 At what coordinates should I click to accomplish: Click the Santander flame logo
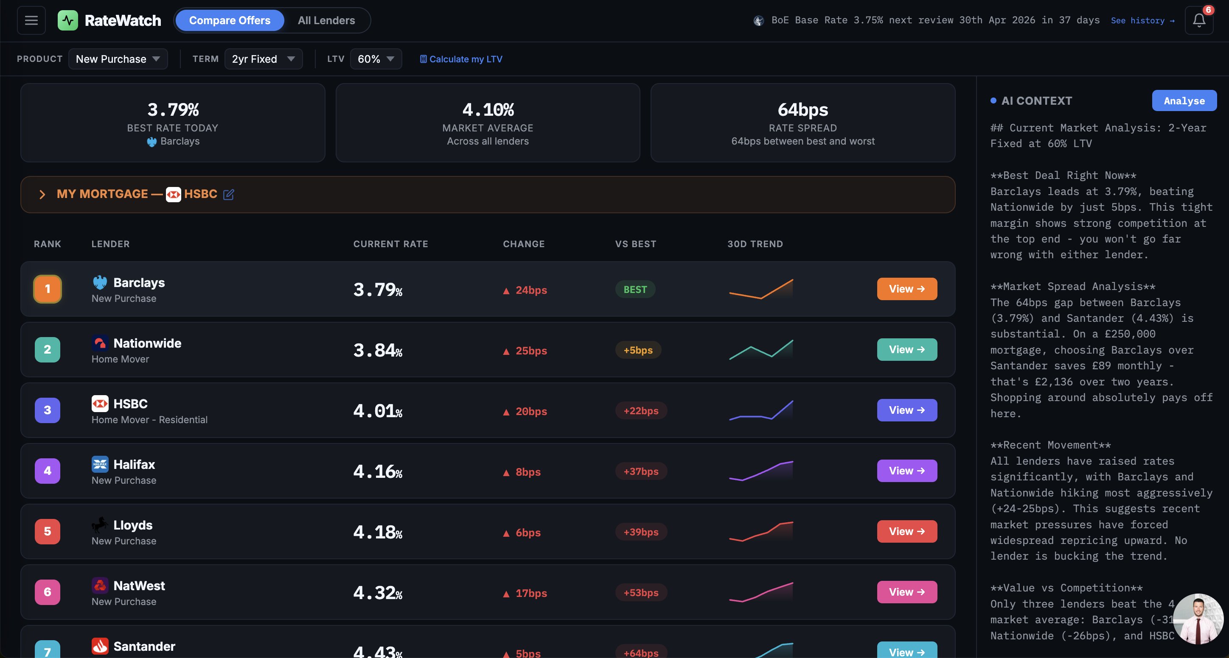click(100, 646)
